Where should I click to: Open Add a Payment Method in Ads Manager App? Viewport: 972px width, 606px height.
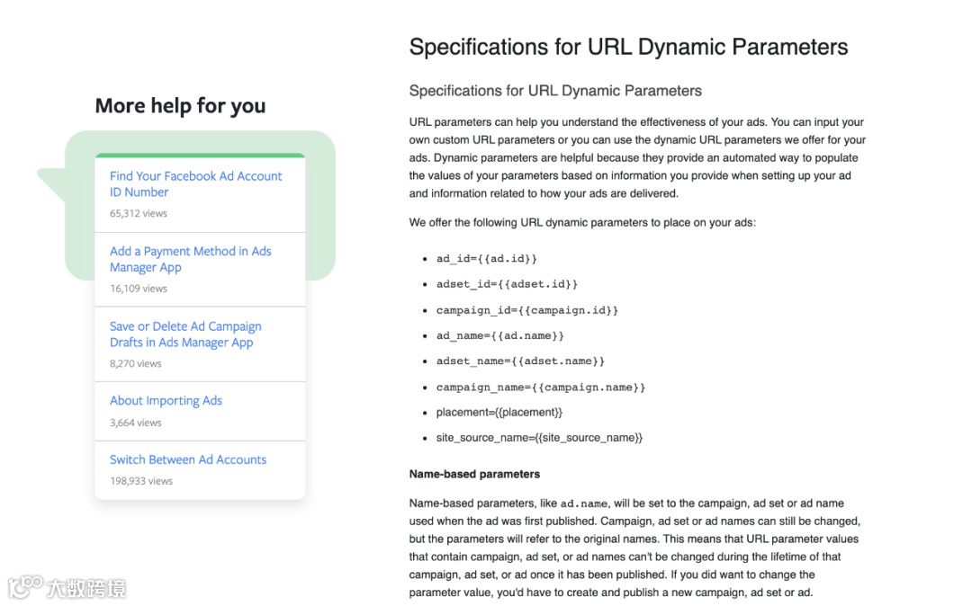point(190,259)
